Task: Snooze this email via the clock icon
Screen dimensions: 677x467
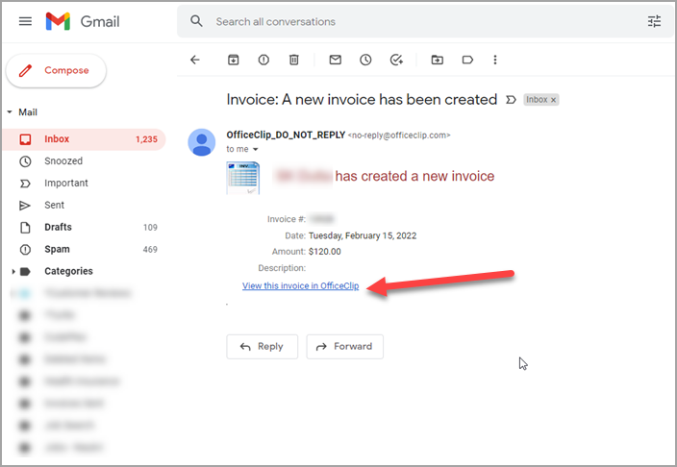Action: (365, 60)
